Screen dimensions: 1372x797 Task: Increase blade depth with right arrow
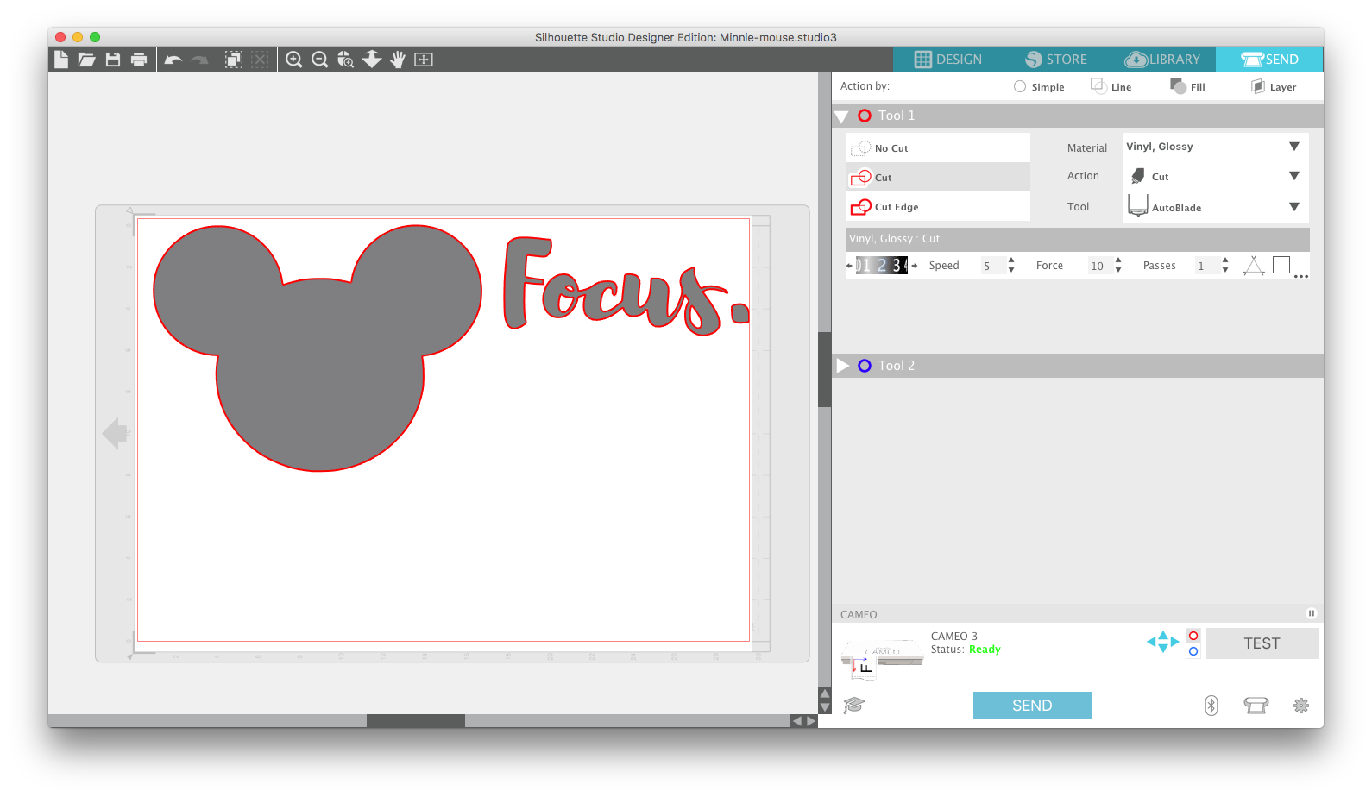tap(915, 266)
